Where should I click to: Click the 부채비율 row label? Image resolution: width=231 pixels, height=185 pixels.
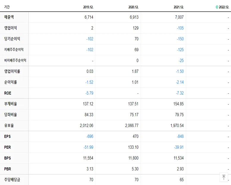11,104
